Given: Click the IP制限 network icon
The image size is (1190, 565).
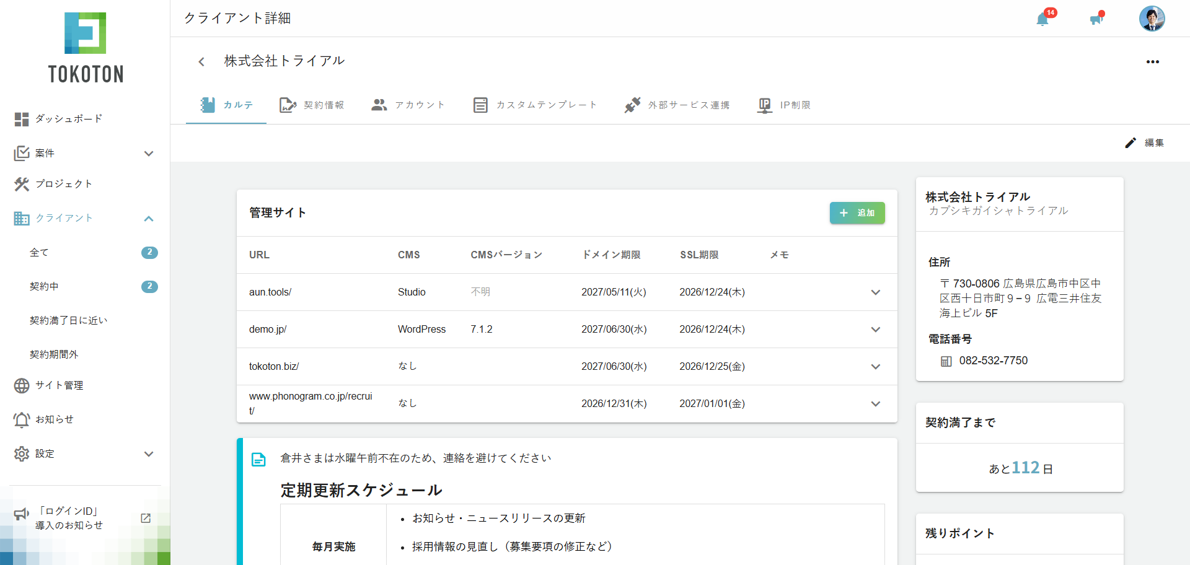Looking at the screenshot, I should point(765,105).
